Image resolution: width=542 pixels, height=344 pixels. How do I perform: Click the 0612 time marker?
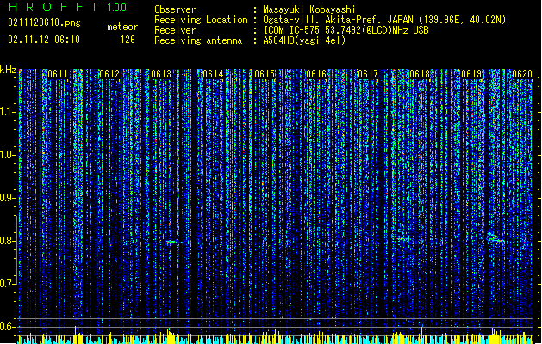(x=109, y=74)
